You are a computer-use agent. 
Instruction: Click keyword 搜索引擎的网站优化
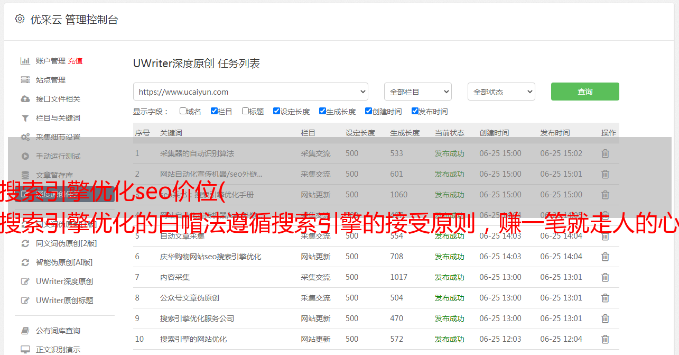(193, 339)
